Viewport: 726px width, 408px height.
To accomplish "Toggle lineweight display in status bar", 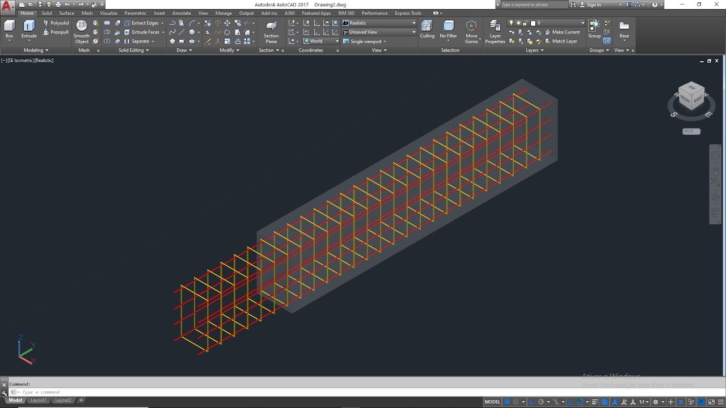I will click(595, 402).
